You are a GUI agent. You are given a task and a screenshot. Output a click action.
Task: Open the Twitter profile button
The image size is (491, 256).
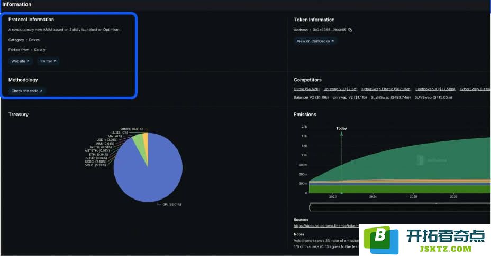coord(48,61)
